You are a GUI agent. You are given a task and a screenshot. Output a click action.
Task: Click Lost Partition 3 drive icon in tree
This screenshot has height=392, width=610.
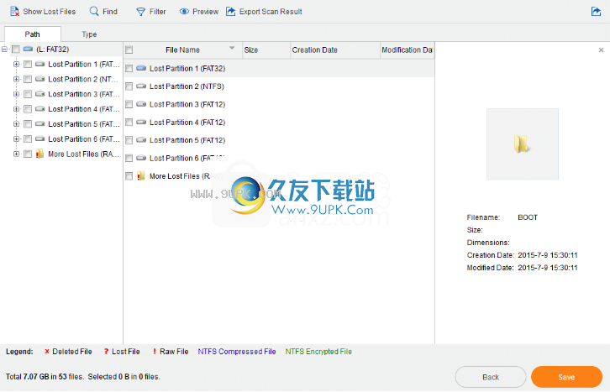click(x=39, y=94)
